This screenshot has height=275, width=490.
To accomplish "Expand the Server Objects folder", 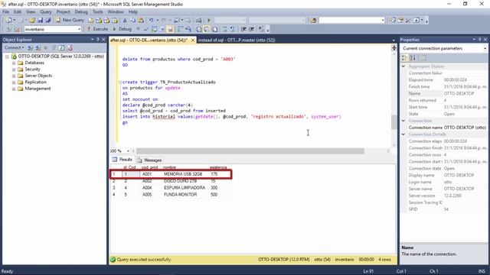I will tap(14, 76).
